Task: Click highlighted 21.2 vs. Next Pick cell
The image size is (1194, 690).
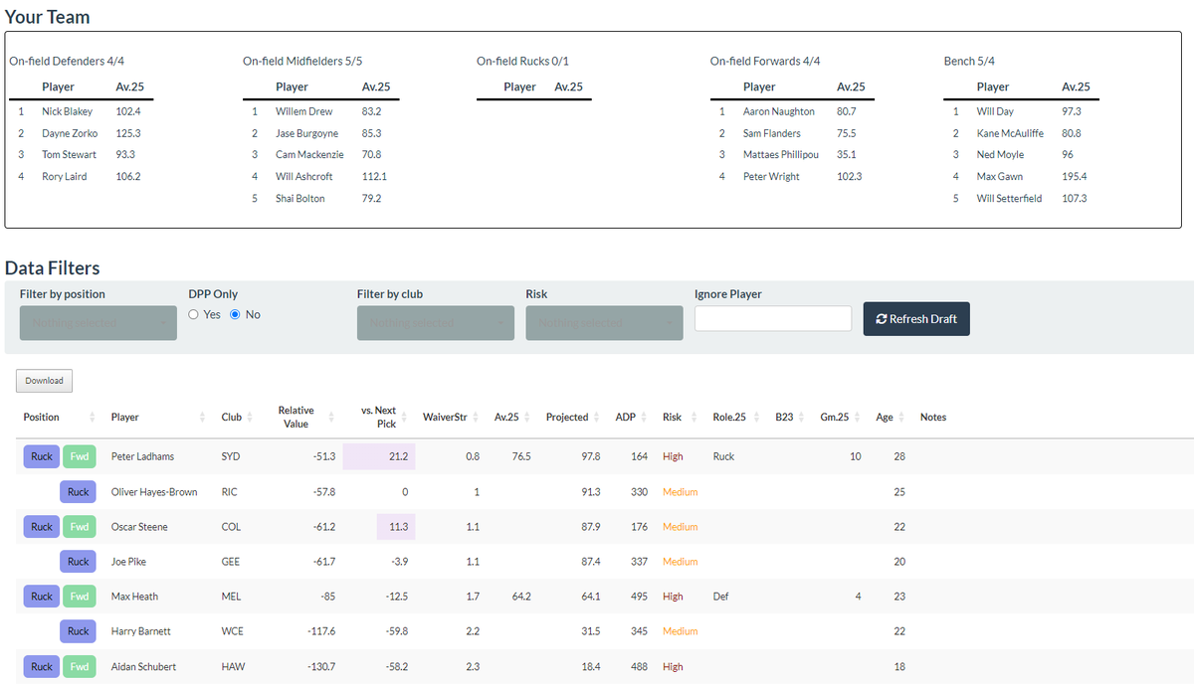Action: click(x=379, y=456)
